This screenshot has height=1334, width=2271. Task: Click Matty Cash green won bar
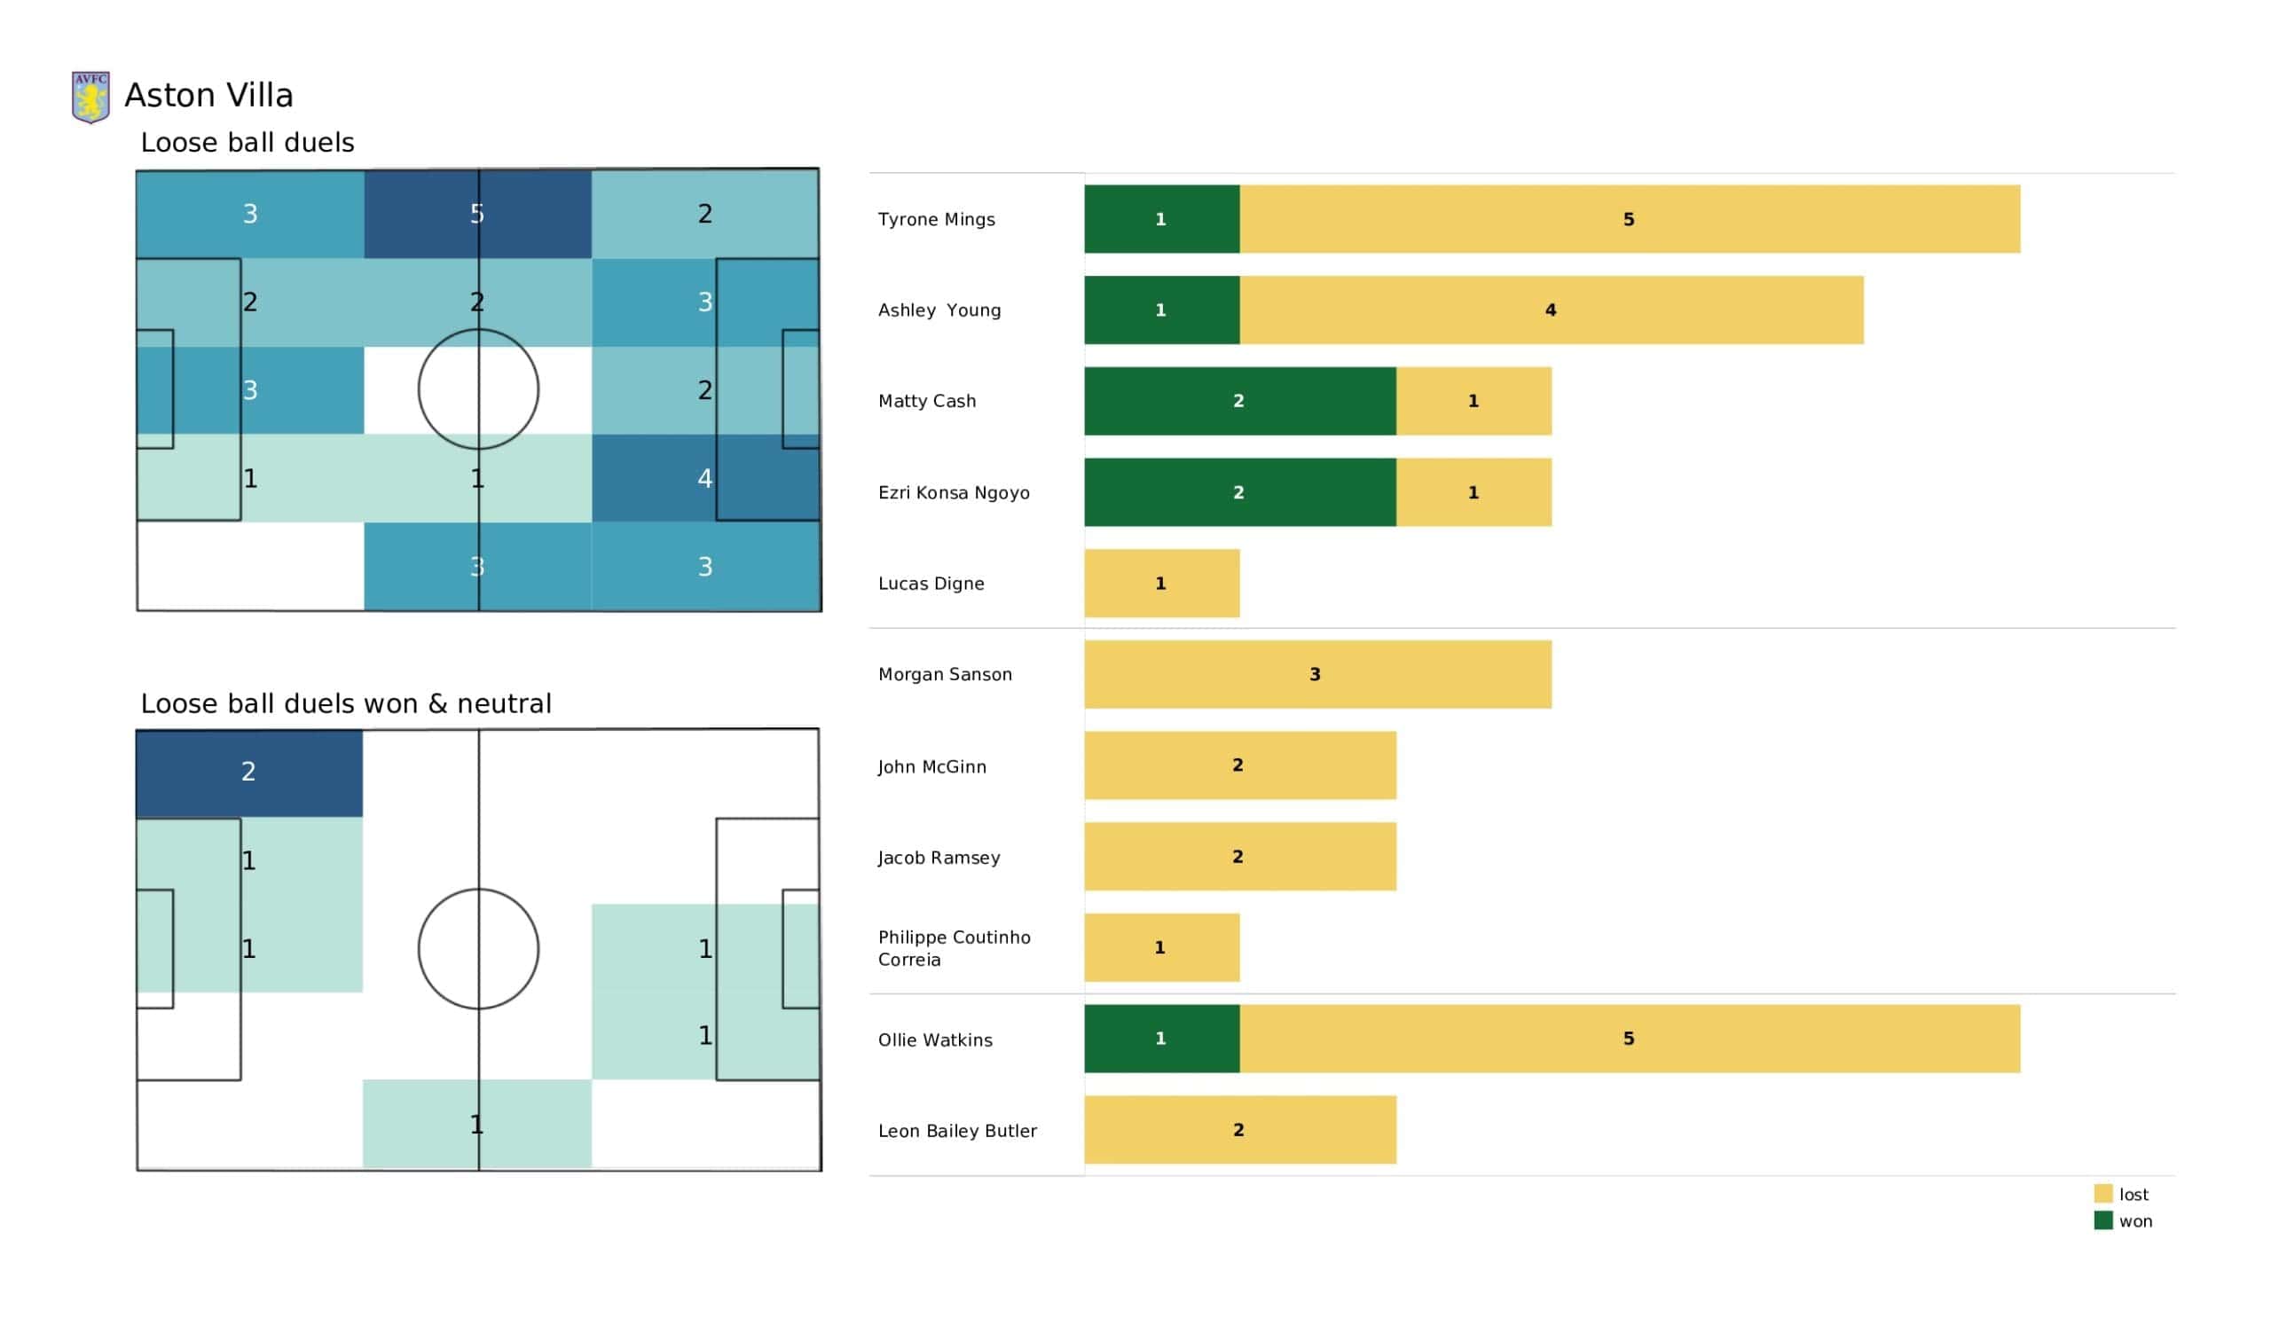[x=1240, y=401]
